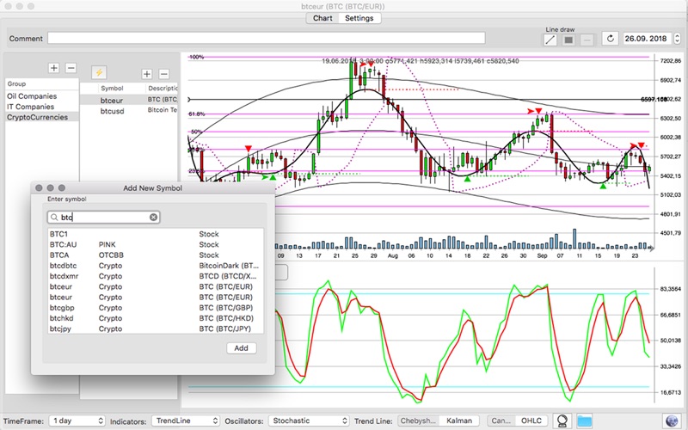Select Kalman trend line
This screenshot has height=430, width=688.
(459, 421)
